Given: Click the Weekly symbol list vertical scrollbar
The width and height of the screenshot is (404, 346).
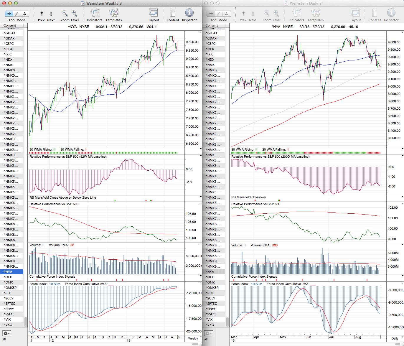Looking at the screenshot, I should (x=26, y=322).
